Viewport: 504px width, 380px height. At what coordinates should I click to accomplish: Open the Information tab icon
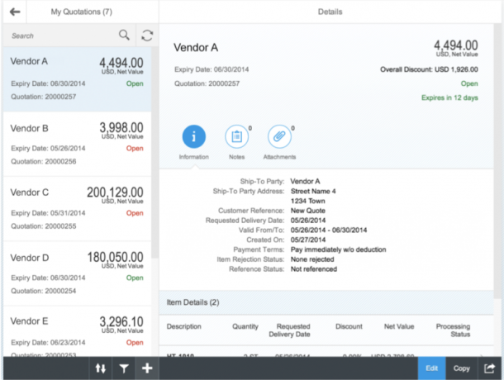tap(193, 137)
